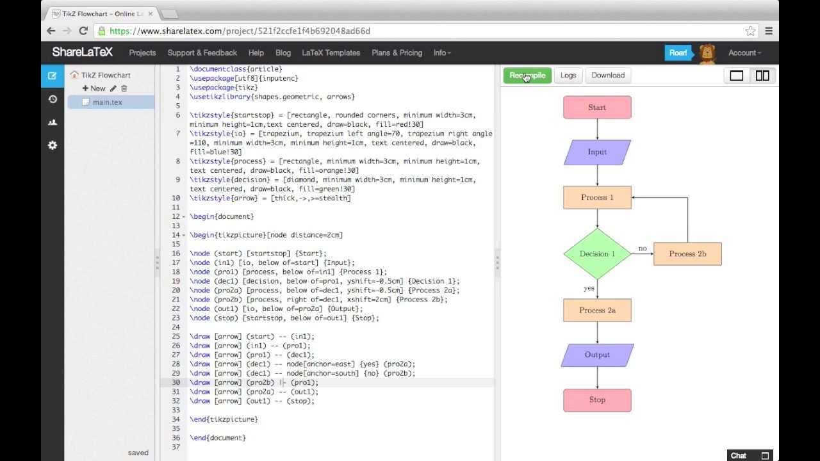Open the Info dropdown menu

(x=442, y=53)
